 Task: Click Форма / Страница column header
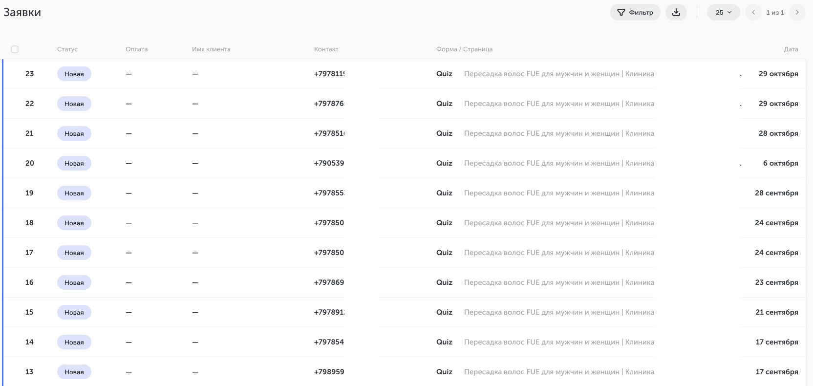pyautogui.click(x=464, y=49)
